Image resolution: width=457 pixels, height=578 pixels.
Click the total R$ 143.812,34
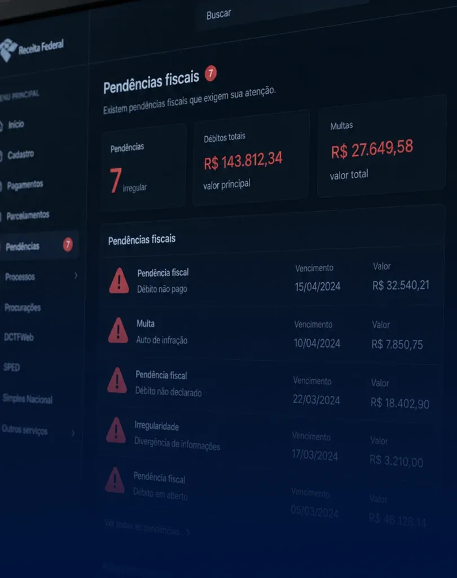pyautogui.click(x=243, y=161)
